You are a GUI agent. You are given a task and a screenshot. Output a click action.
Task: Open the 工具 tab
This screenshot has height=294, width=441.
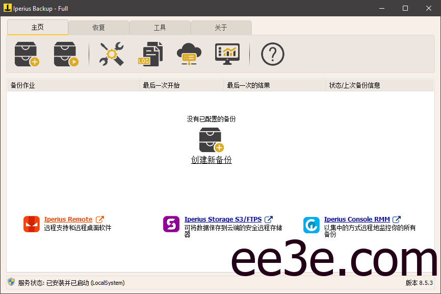point(160,28)
